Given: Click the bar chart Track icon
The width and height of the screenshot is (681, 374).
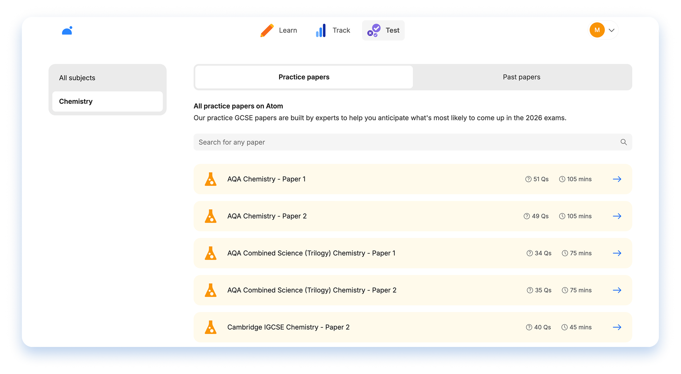Looking at the screenshot, I should (x=321, y=30).
